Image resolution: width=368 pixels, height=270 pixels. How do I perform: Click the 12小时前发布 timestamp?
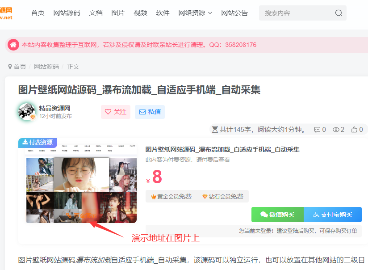click(x=56, y=116)
